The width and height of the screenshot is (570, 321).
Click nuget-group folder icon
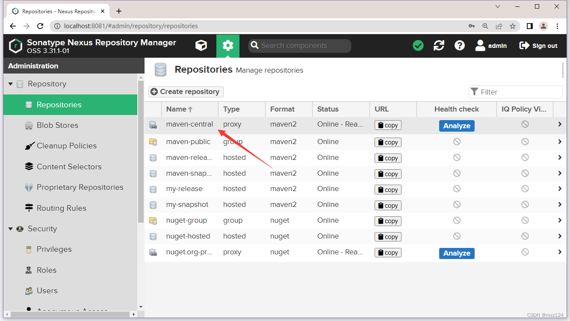153,221
